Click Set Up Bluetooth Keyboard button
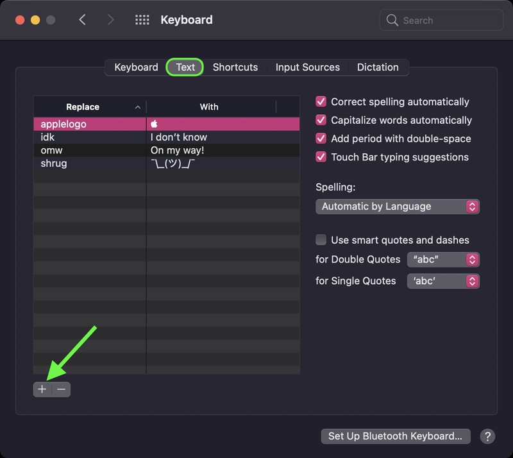The image size is (513, 458). [x=395, y=436]
